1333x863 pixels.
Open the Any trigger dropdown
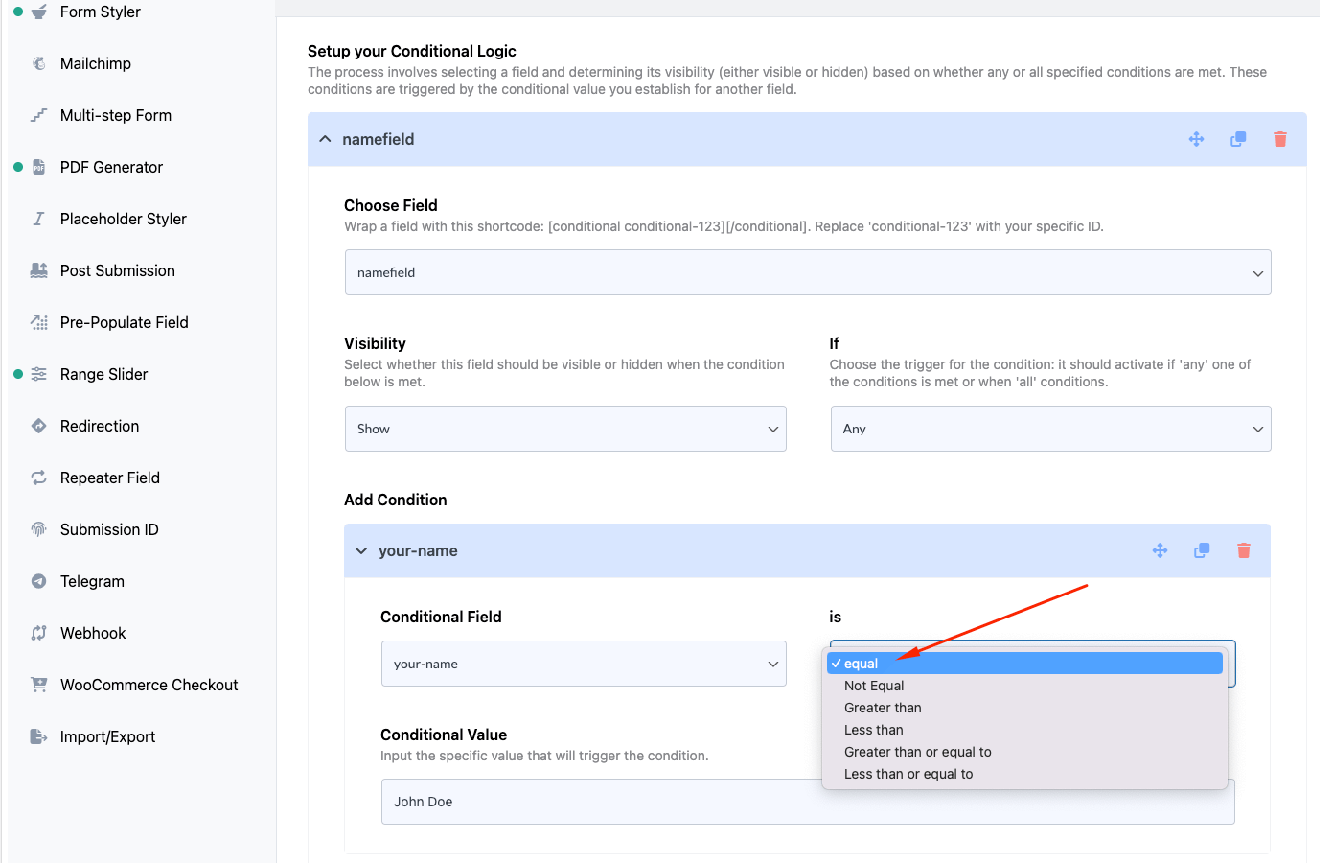click(1050, 429)
